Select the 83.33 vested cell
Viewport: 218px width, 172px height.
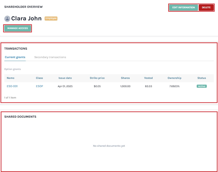click(x=148, y=86)
